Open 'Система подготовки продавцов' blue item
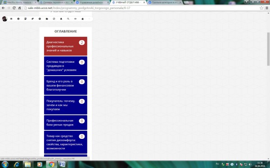The height and width of the screenshot is (168, 270). tap(65, 66)
